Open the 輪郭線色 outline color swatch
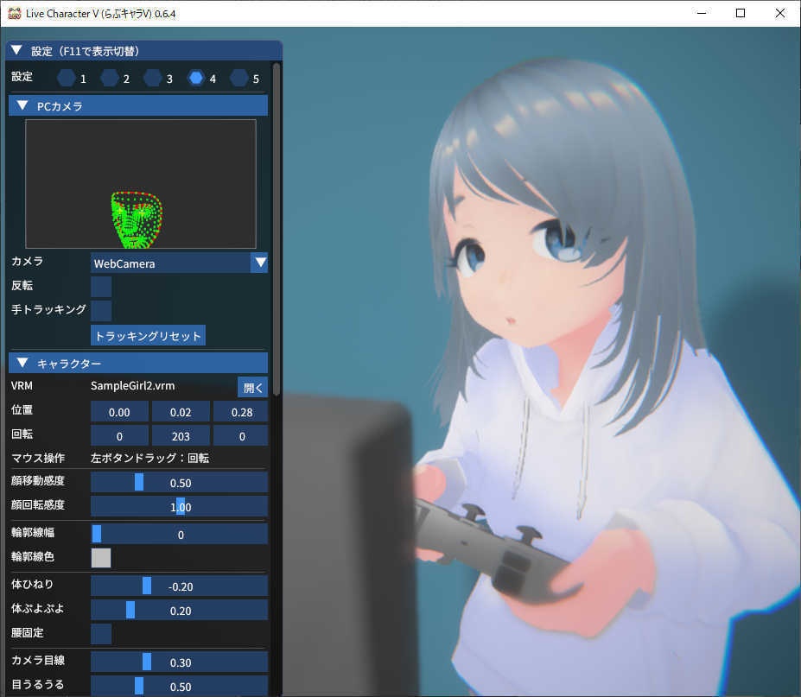This screenshot has width=801, height=697. [101, 557]
